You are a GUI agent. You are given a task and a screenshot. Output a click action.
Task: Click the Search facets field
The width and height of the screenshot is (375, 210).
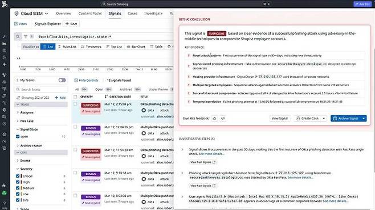point(41,89)
